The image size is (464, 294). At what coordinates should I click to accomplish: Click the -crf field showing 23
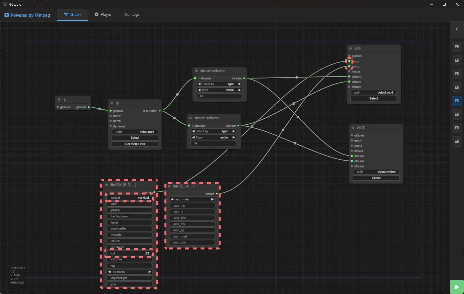point(129,253)
